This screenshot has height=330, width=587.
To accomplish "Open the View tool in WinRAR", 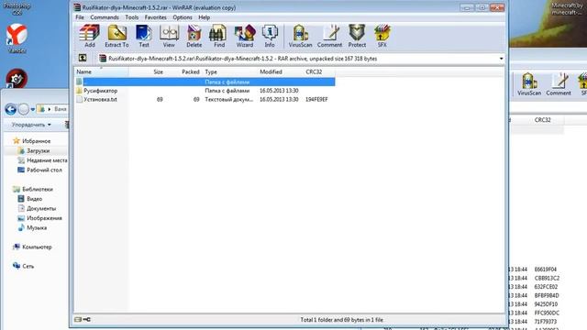I will point(169,36).
